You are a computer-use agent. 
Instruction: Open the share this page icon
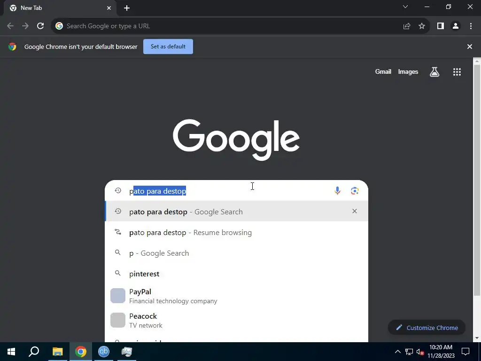407,26
